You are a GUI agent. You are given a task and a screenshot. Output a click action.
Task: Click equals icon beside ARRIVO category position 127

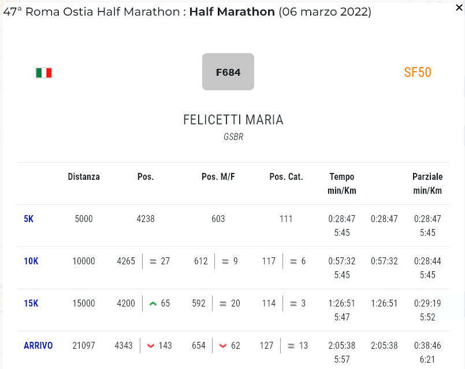pos(291,346)
